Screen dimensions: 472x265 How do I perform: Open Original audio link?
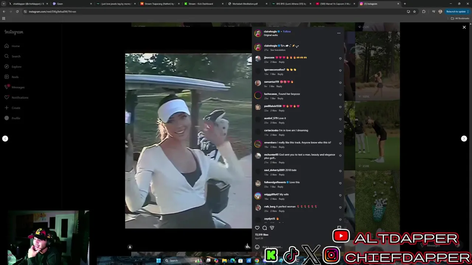[271, 35]
